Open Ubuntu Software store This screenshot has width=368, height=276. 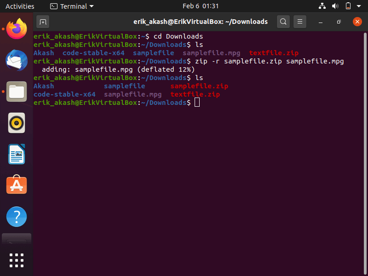[x=17, y=185]
